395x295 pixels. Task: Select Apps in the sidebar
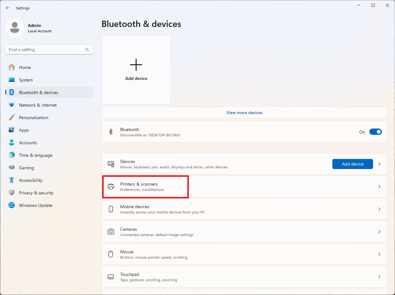click(24, 130)
